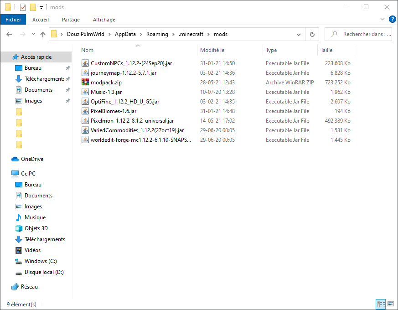Navigate to .minecraft breadcrumb
This screenshot has height=310, width=398.
(x=191, y=34)
